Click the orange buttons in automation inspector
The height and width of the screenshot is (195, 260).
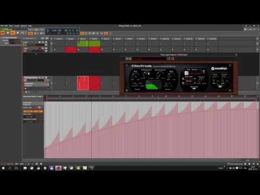coord(33,112)
